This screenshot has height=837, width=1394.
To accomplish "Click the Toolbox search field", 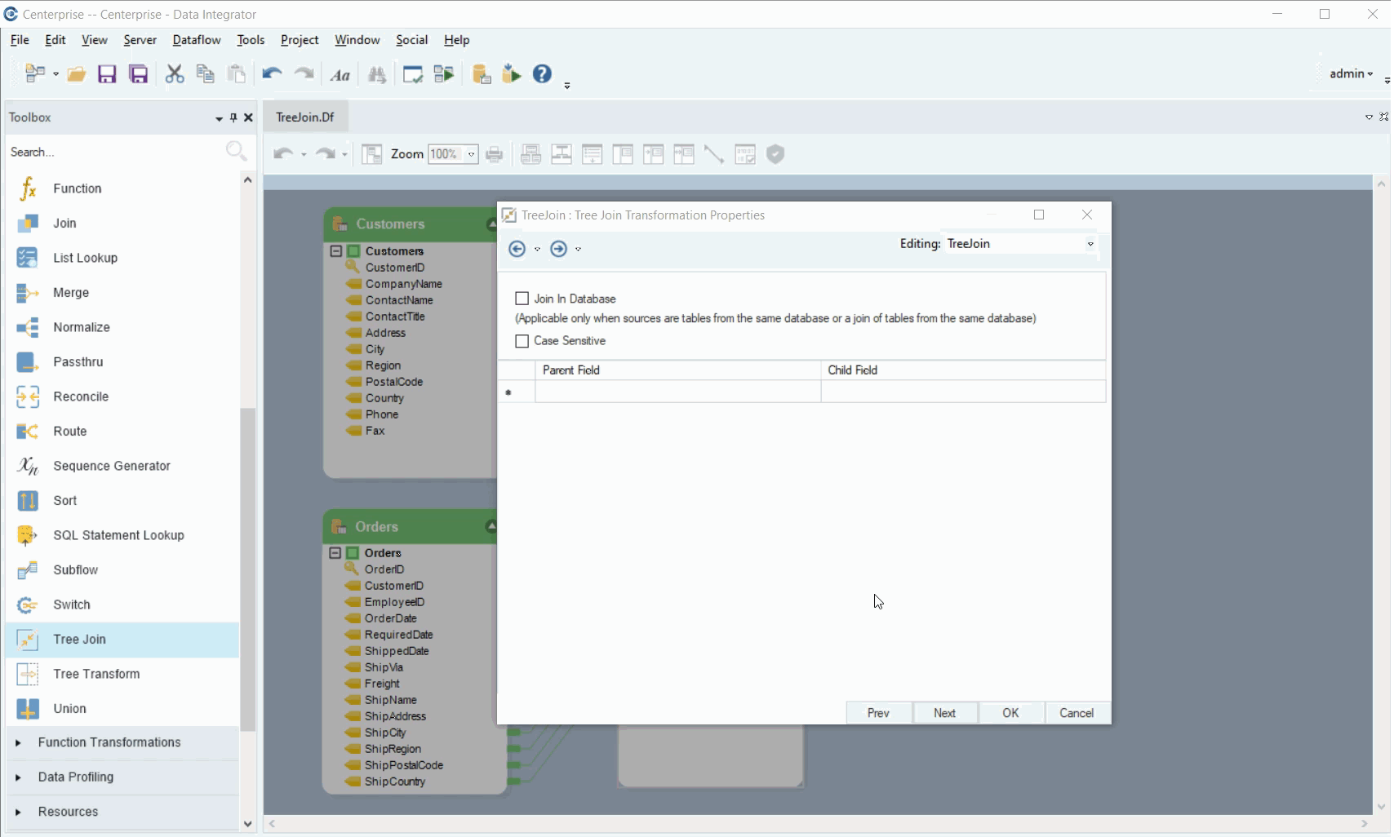I will click(114, 153).
